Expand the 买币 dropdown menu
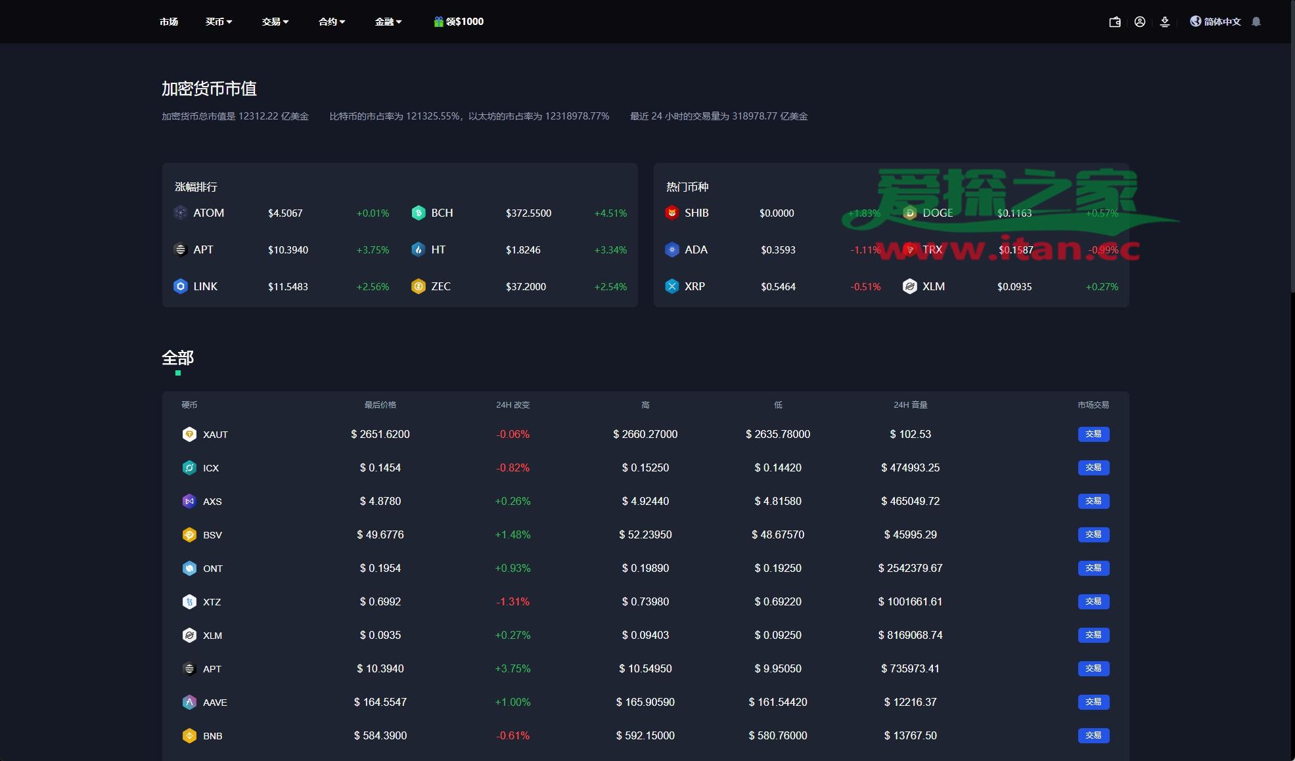 click(219, 22)
